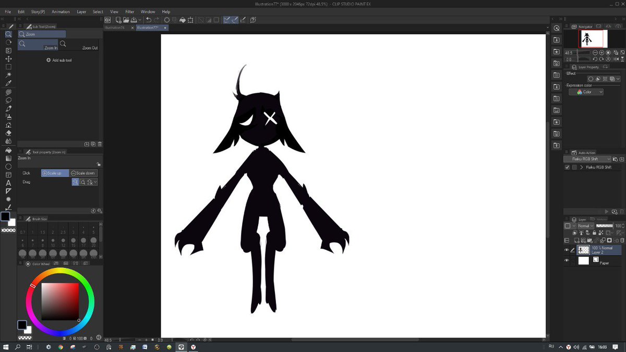This screenshot has height=352, width=626.
Task: Choose the Scale up click option
Action: pos(55,173)
